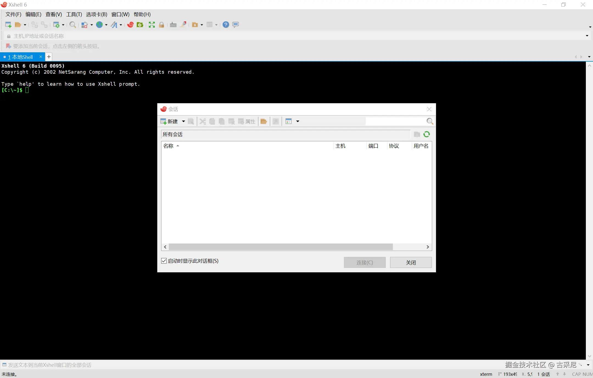Open the blue help question mark icon
The image size is (593, 378).
click(x=226, y=25)
